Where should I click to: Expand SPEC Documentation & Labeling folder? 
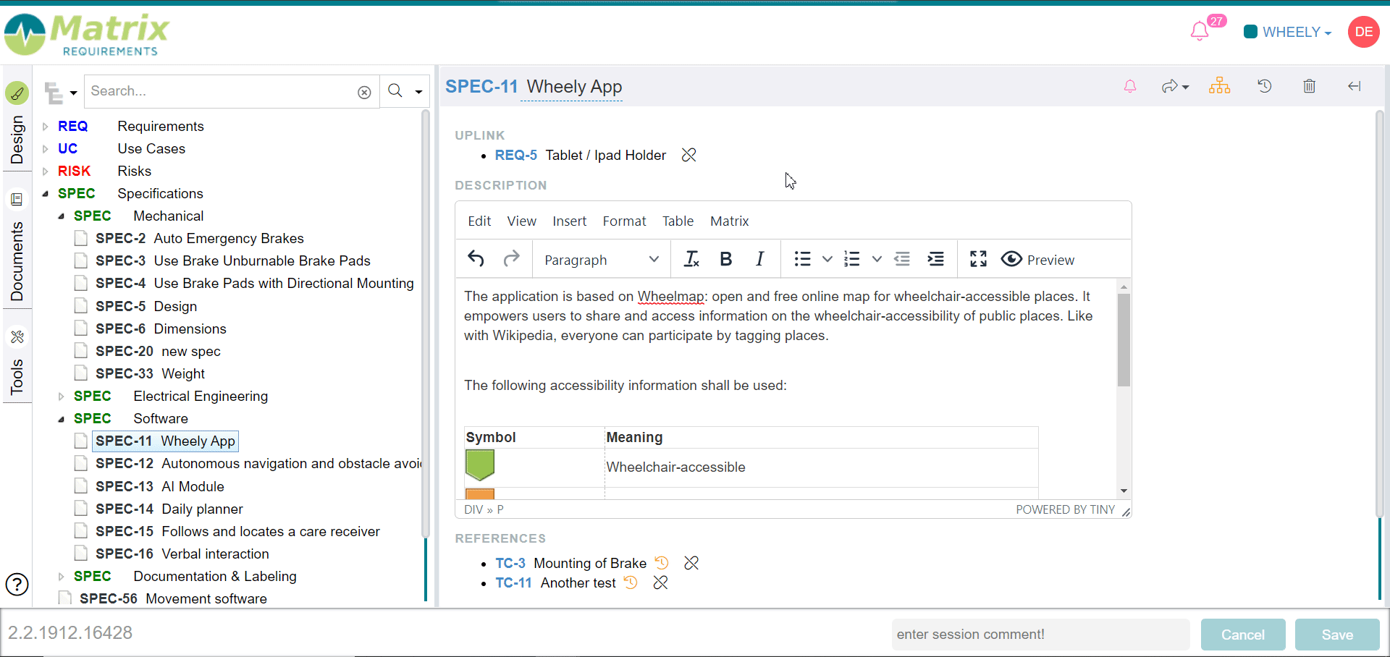[62, 577]
